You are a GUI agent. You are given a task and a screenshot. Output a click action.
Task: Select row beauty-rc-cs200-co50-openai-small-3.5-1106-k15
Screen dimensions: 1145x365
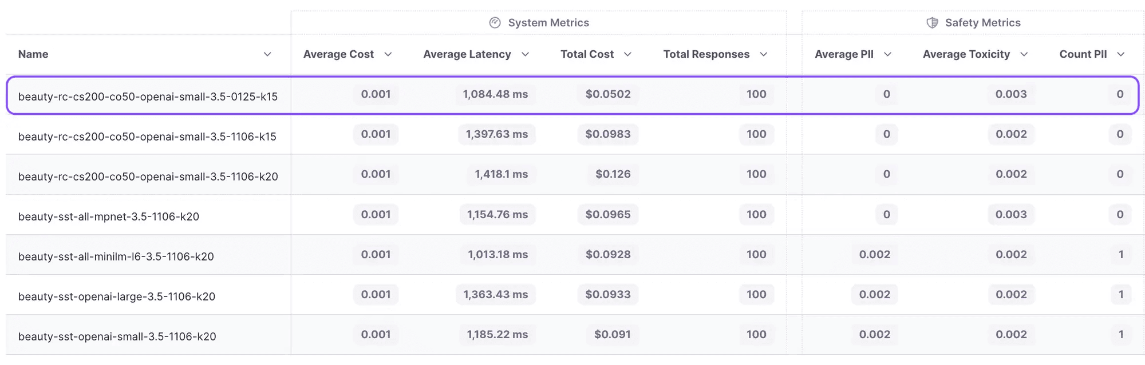(575, 134)
